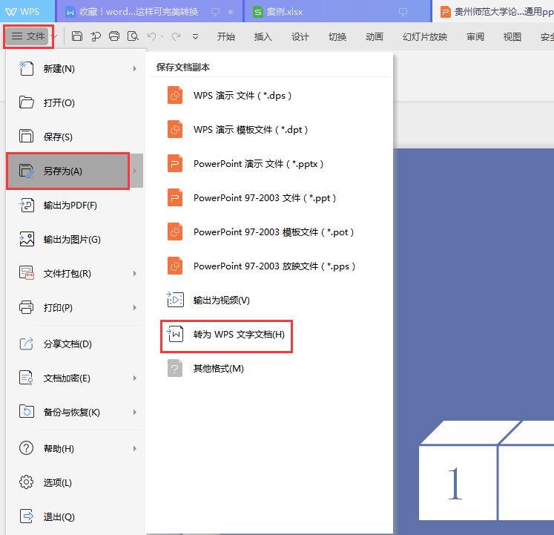Switch to the 动画 ribbon tab
Viewport: 554px width, 535px height.
pos(375,37)
